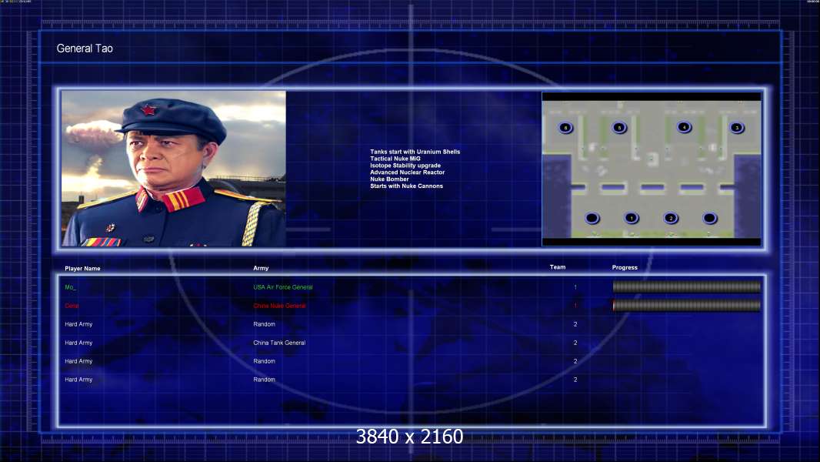Select the red player name beside China Nuke General
The width and height of the screenshot is (820, 462).
coord(72,306)
